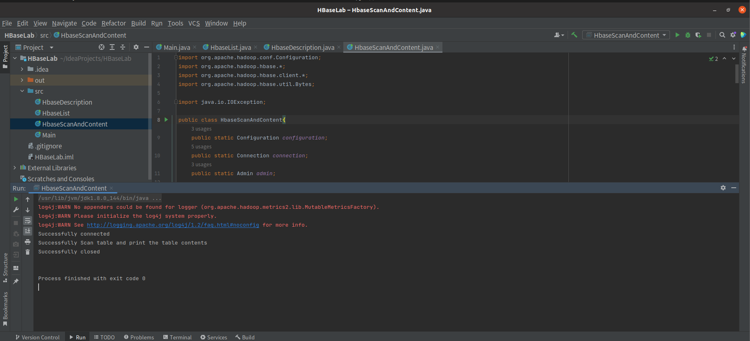Toggle scroll to end in Run console
The height and width of the screenshot is (341, 750).
[28, 231]
